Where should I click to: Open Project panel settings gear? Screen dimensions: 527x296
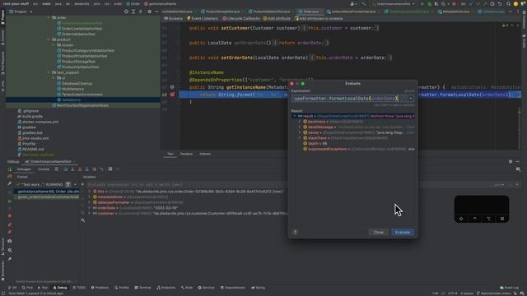(149, 12)
